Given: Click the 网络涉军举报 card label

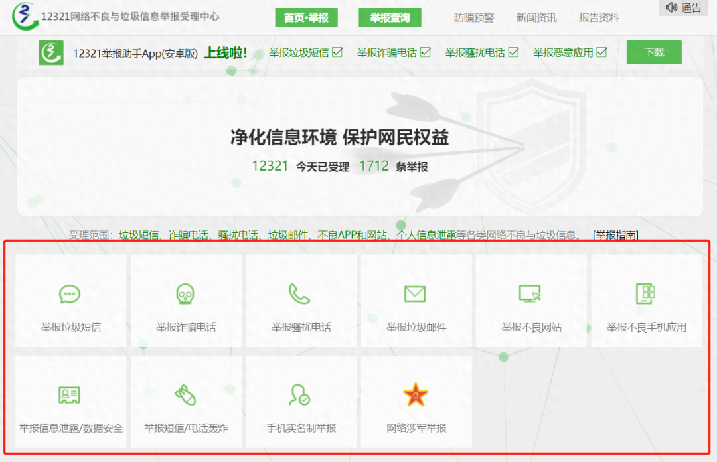Looking at the screenshot, I should [x=416, y=428].
